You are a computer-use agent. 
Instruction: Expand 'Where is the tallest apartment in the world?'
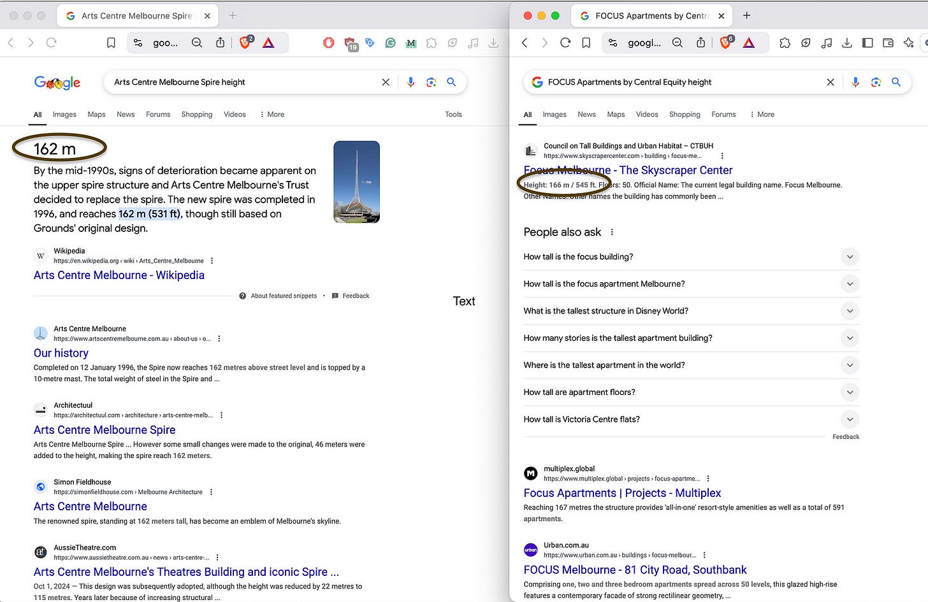point(691,365)
